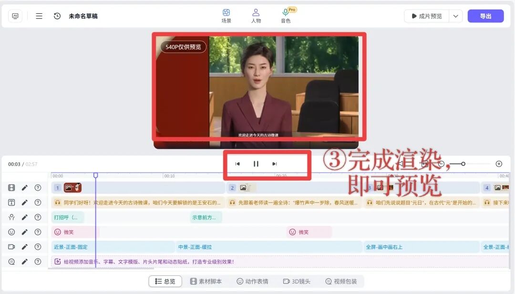Switch to the 动作表情 tab
Viewport: 515px width, 294px height.
click(x=253, y=281)
